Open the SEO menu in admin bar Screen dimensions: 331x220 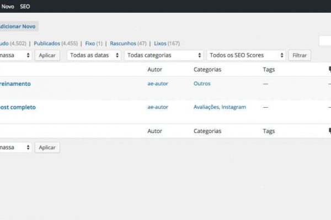click(25, 6)
